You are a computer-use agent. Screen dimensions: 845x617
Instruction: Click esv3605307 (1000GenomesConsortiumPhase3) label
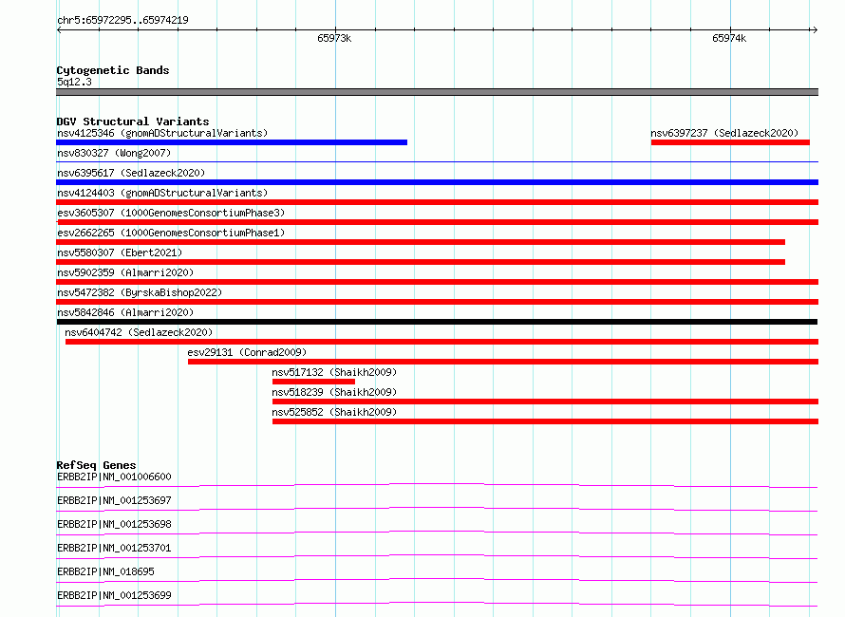[x=171, y=213]
